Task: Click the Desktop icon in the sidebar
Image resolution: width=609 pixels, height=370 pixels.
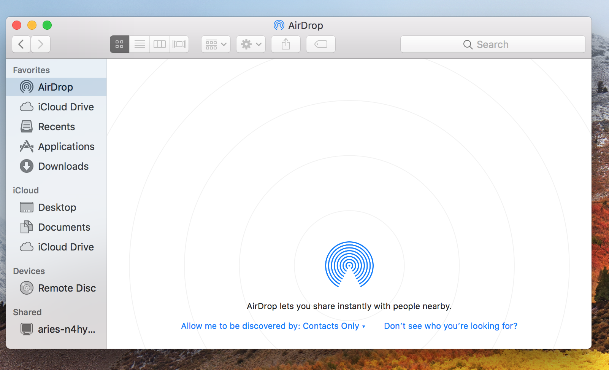Action: pos(27,207)
